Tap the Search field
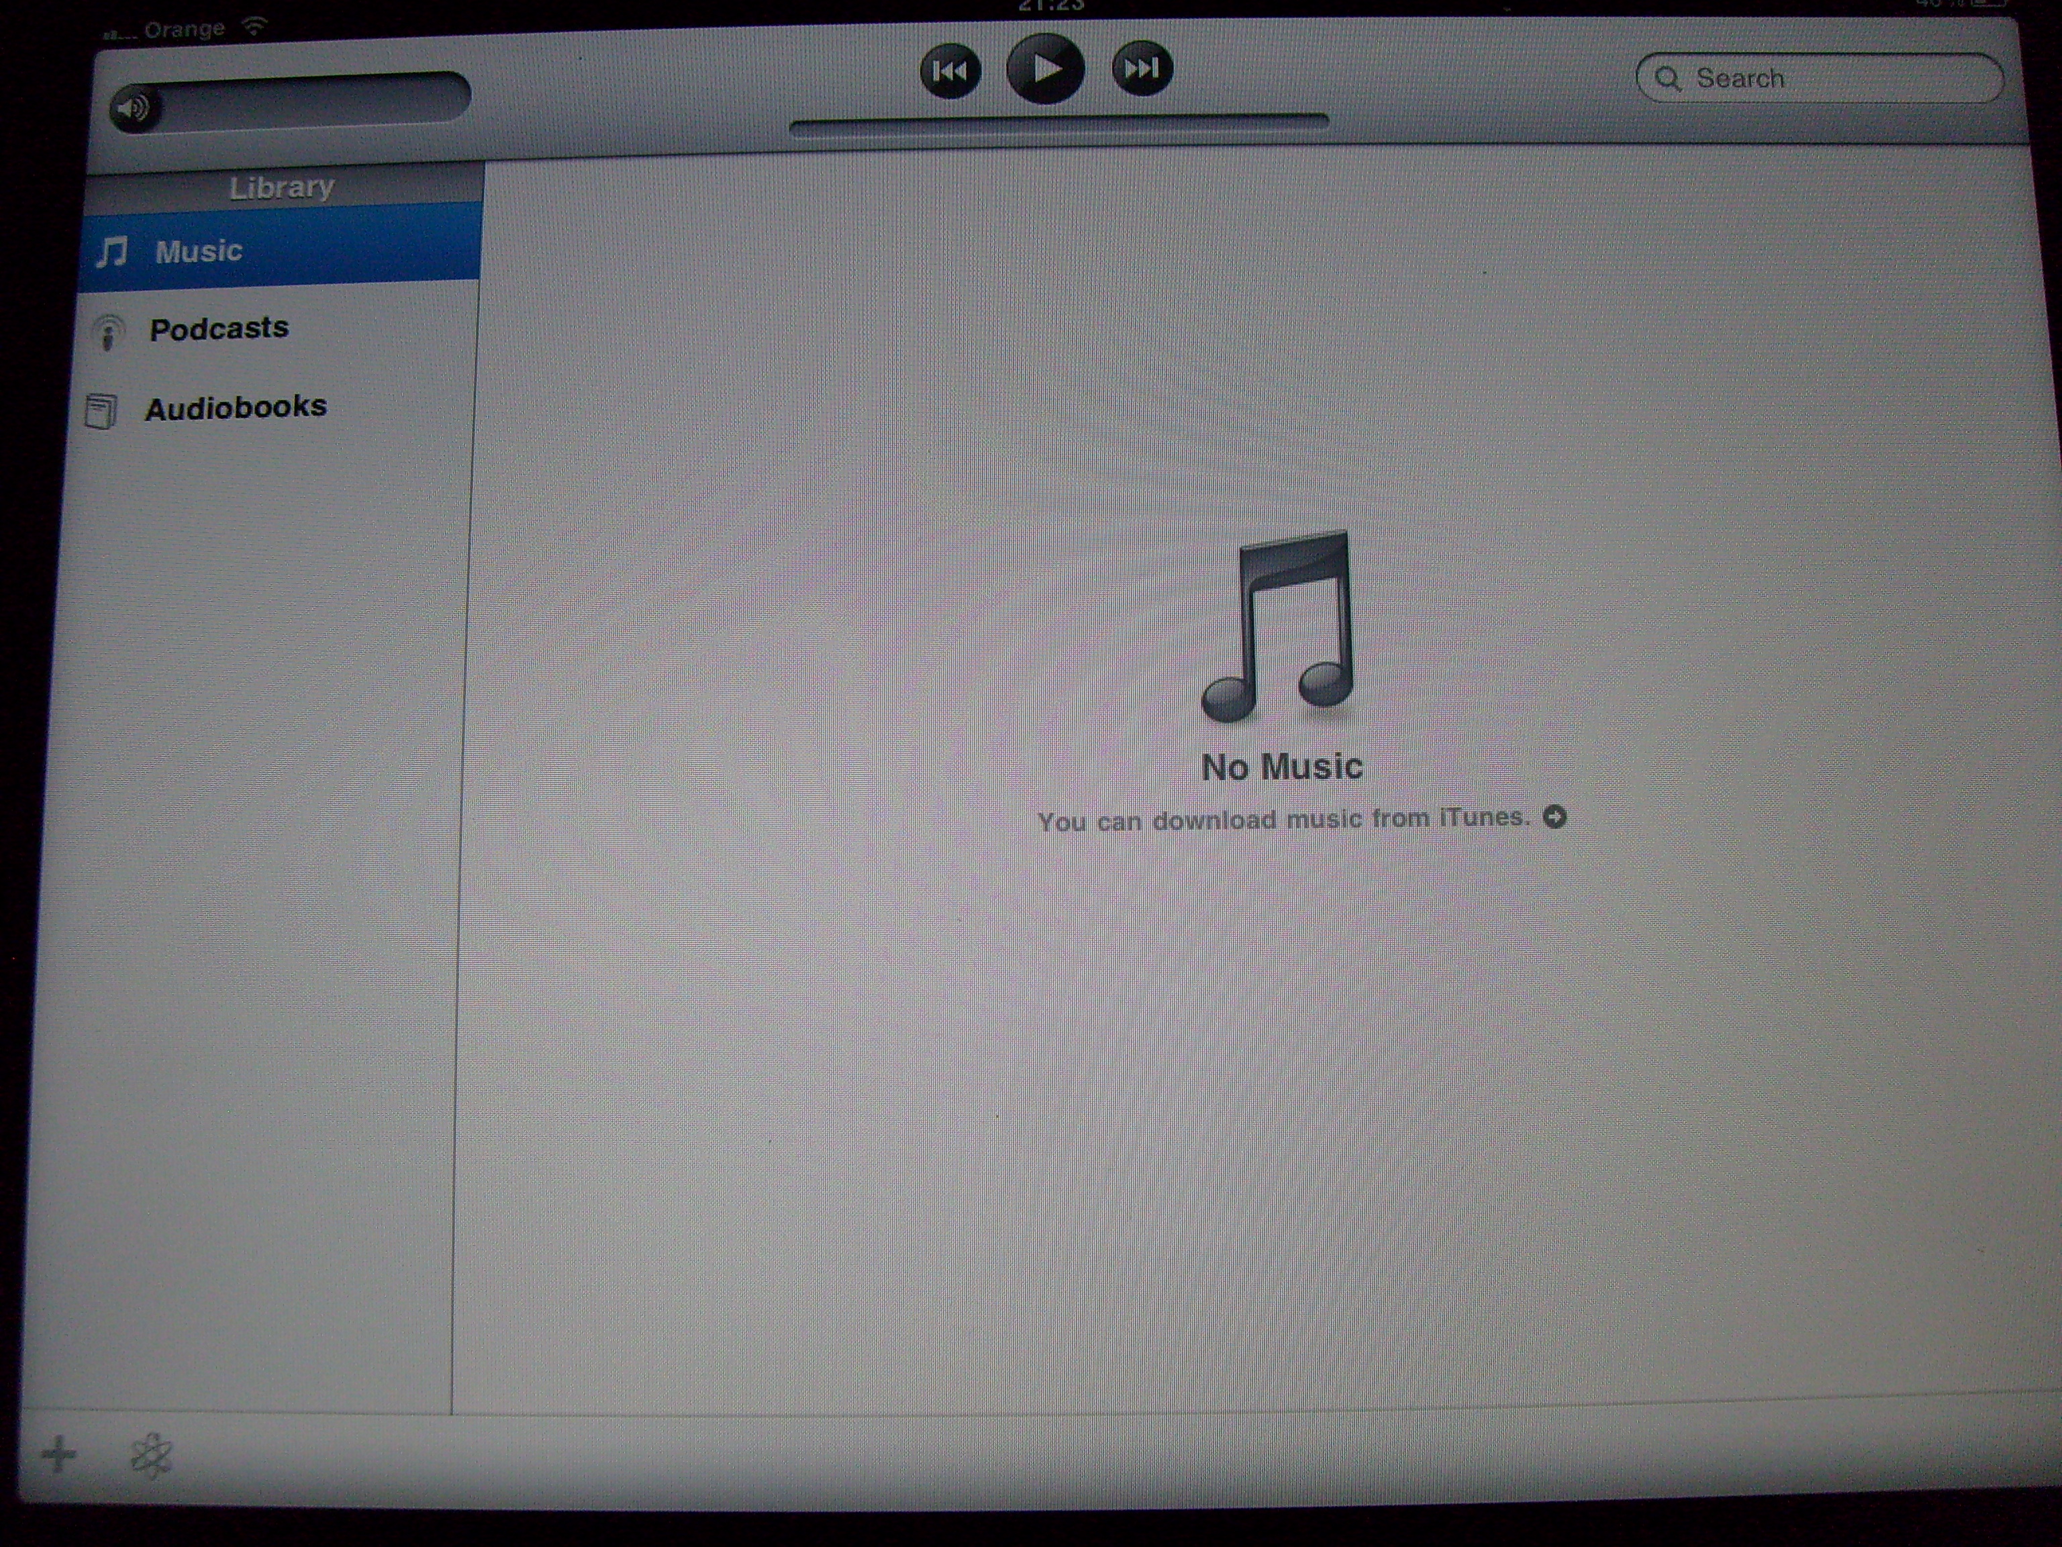Image resolution: width=2062 pixels, height=1547 pixels. pos(1819,79)
